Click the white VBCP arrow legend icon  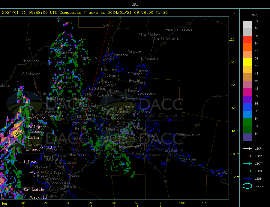[x=247, y=148]
